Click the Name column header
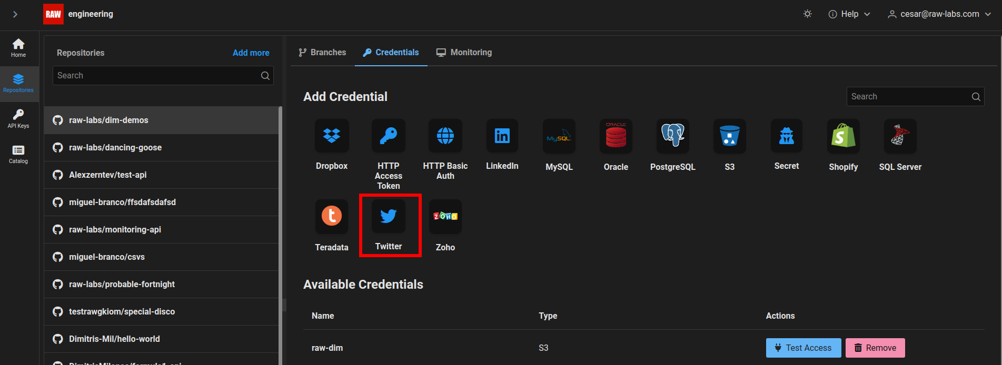1002x365 pixels. tap(323, 316)
